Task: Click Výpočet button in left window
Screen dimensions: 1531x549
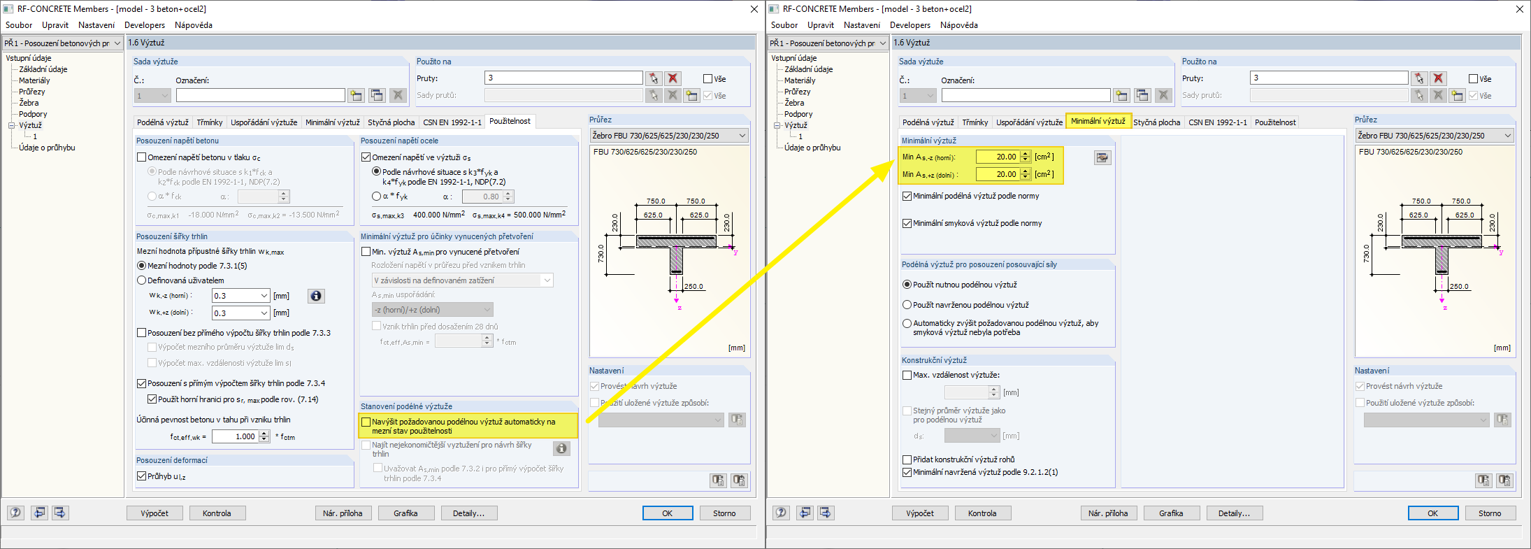Action: [x=154, y=513]
